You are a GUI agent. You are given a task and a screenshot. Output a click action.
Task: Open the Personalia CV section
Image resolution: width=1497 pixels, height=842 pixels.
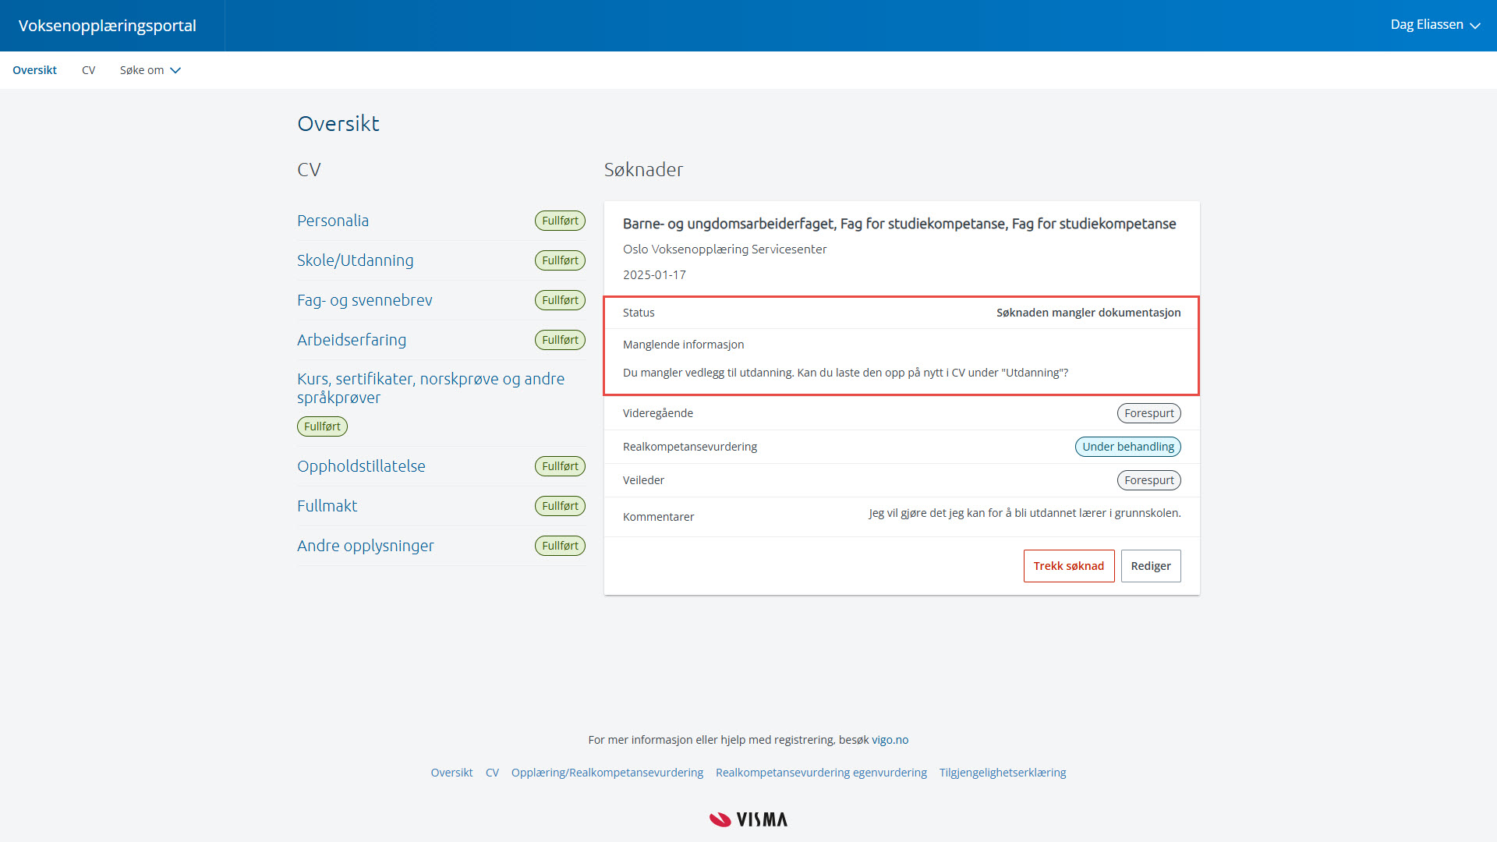[x=333, y=221]
